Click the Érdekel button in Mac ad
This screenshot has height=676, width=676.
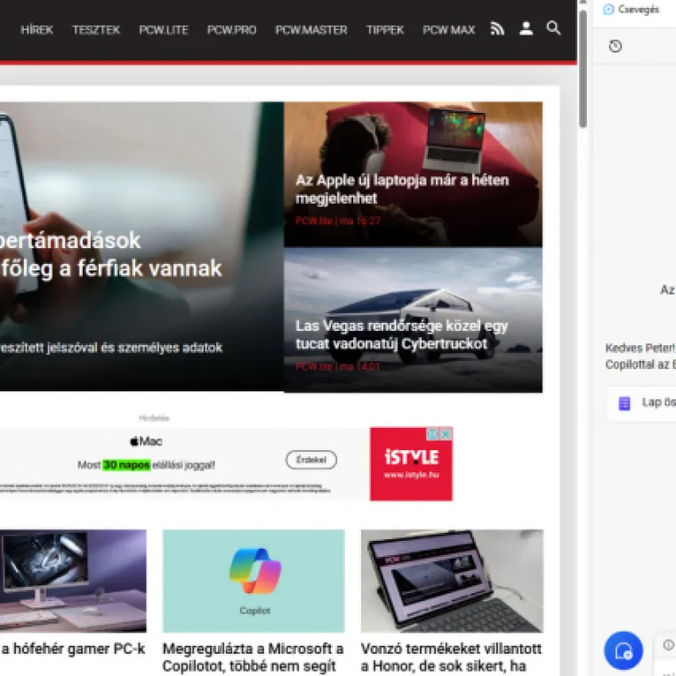(x=311, y=460)
